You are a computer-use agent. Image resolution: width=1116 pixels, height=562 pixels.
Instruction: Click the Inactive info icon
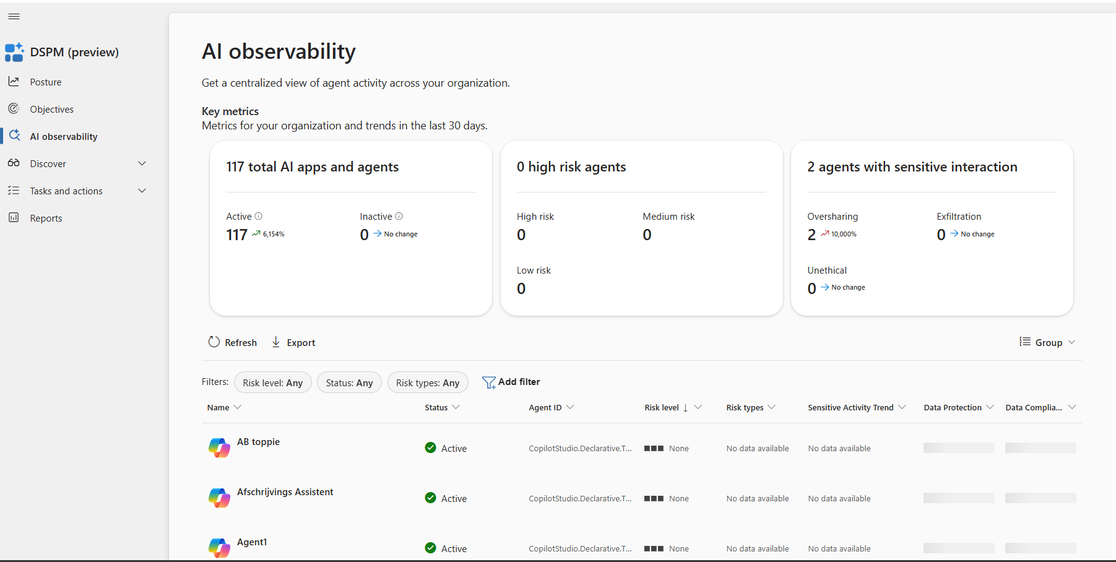[399, 216]
